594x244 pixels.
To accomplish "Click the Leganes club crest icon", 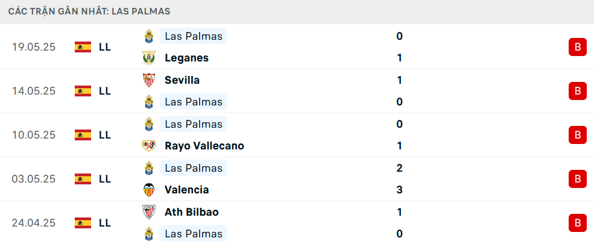I will [148, 58].
